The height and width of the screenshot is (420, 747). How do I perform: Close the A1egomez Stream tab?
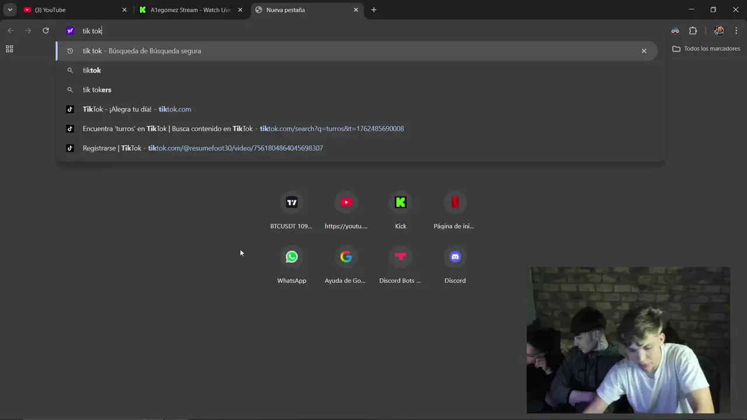coord(240,10)
